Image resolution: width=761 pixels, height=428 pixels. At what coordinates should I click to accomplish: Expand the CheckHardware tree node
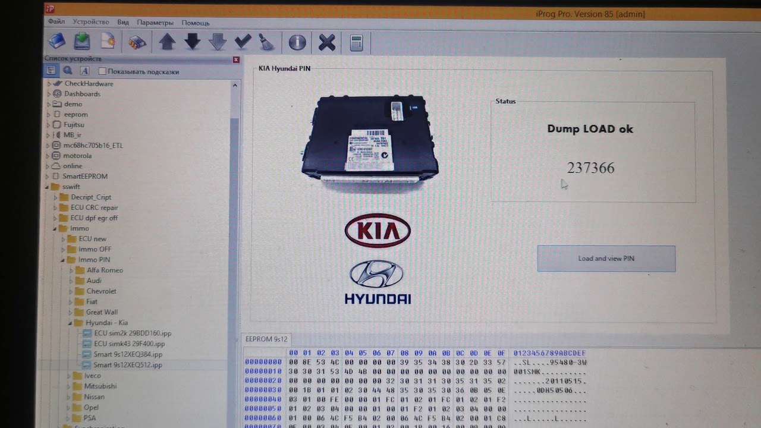(49, 84)
